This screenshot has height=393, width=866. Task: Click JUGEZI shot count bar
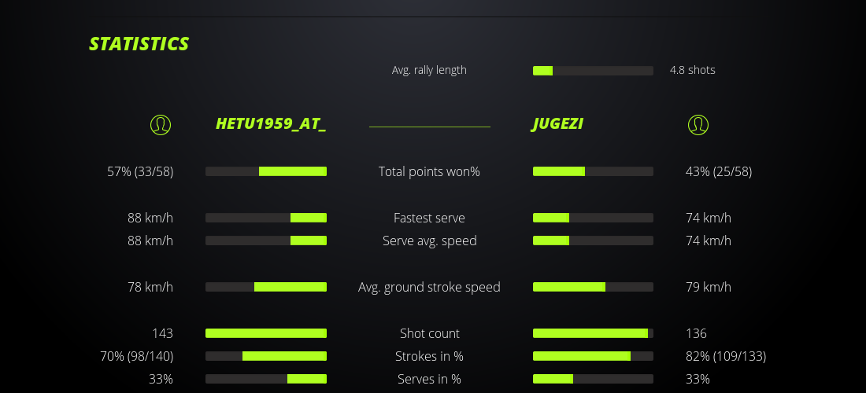(593, 333)
